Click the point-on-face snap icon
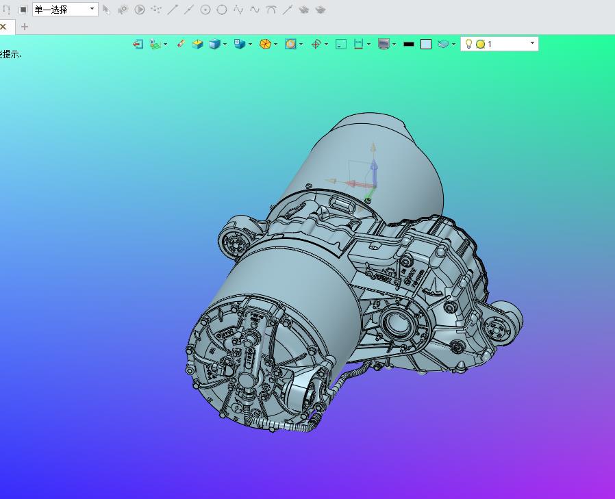Screen dimensions: 615x499 tap(304, 10)
